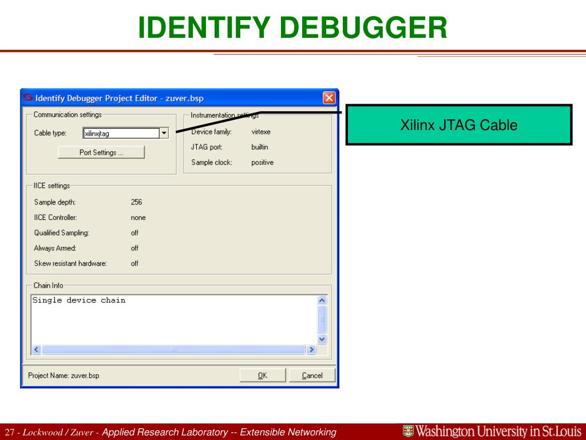Click the Cancel button
Screen dimensions: 586x440
click(312, 375)
